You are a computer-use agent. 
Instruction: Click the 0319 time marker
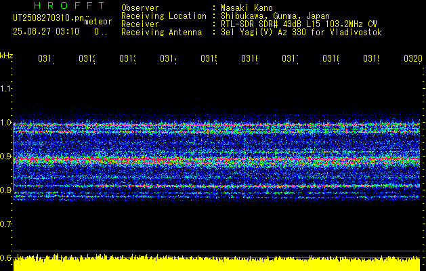(x=371, y=58)
